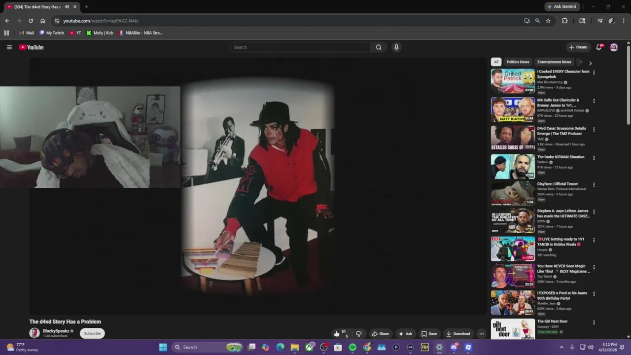This screenshot has height=355, width=631.
Task: Click install app icon in address bar
Action: tap(527, 21)
